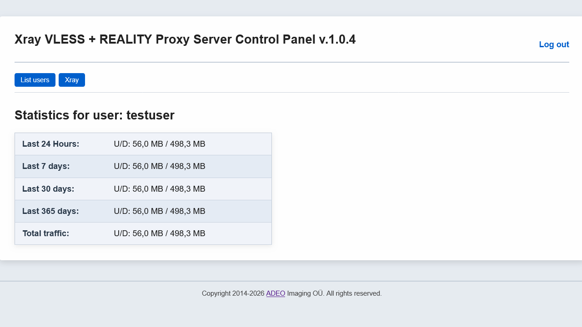Click the List users button
Viewport: 582px width, 327px height.
click(35, 80)
